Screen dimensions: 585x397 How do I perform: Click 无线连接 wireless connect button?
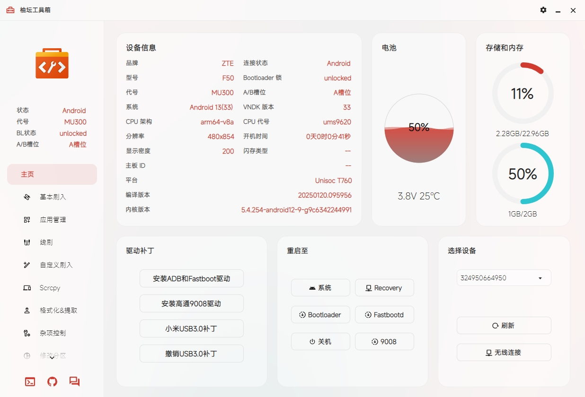pyautogui.click(x=504, y=352)
